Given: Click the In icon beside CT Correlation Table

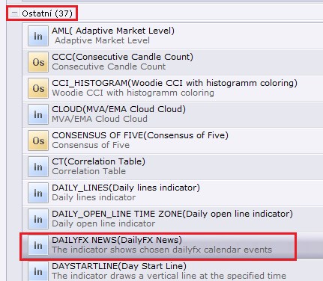Looking at the screenshot, I should click(x=38, y=167).
